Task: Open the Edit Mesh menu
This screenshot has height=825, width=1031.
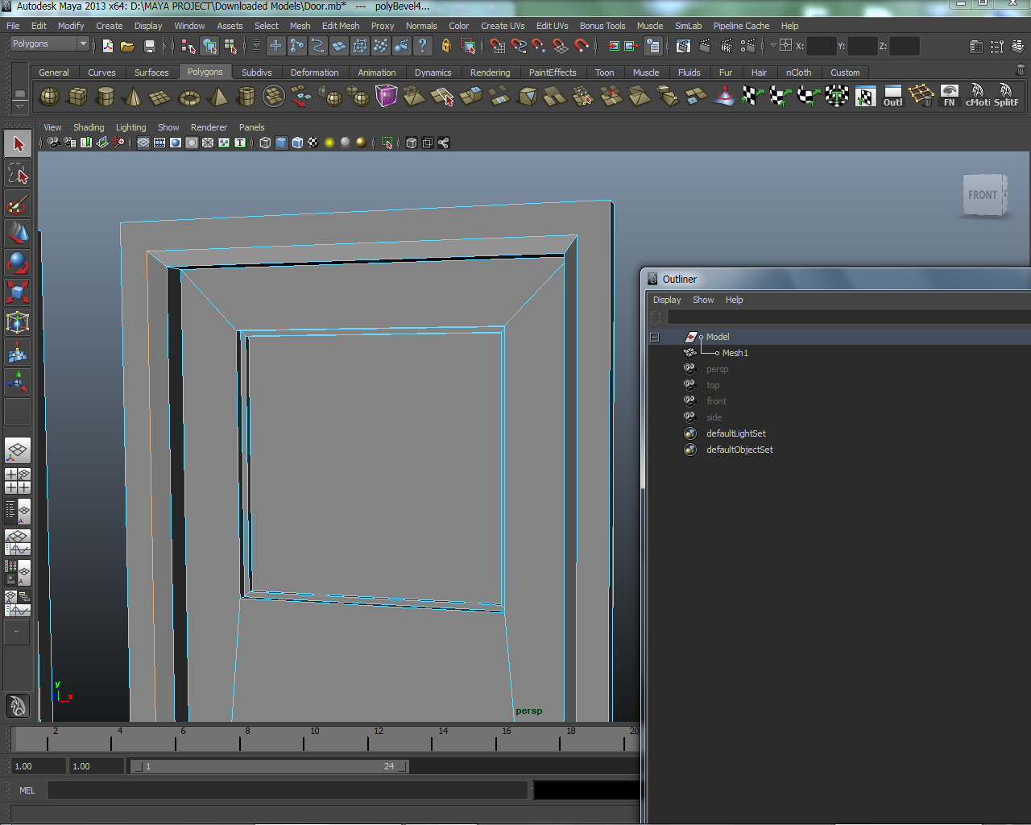Action: click(340, 26)
